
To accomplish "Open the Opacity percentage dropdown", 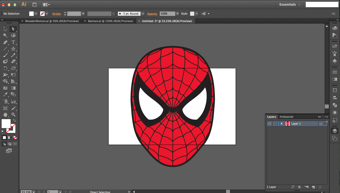I will tap(177, 14).
